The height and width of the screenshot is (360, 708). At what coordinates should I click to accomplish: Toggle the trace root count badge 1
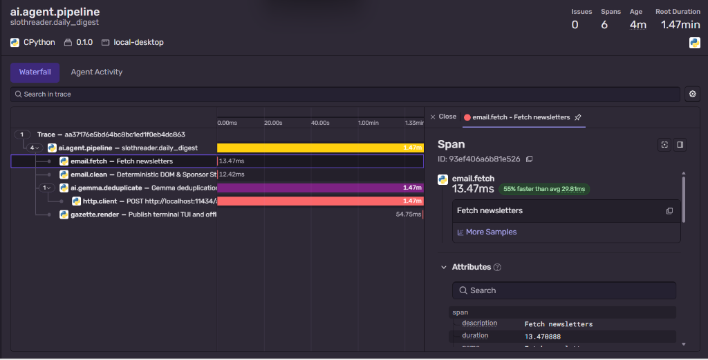(21, 134)
